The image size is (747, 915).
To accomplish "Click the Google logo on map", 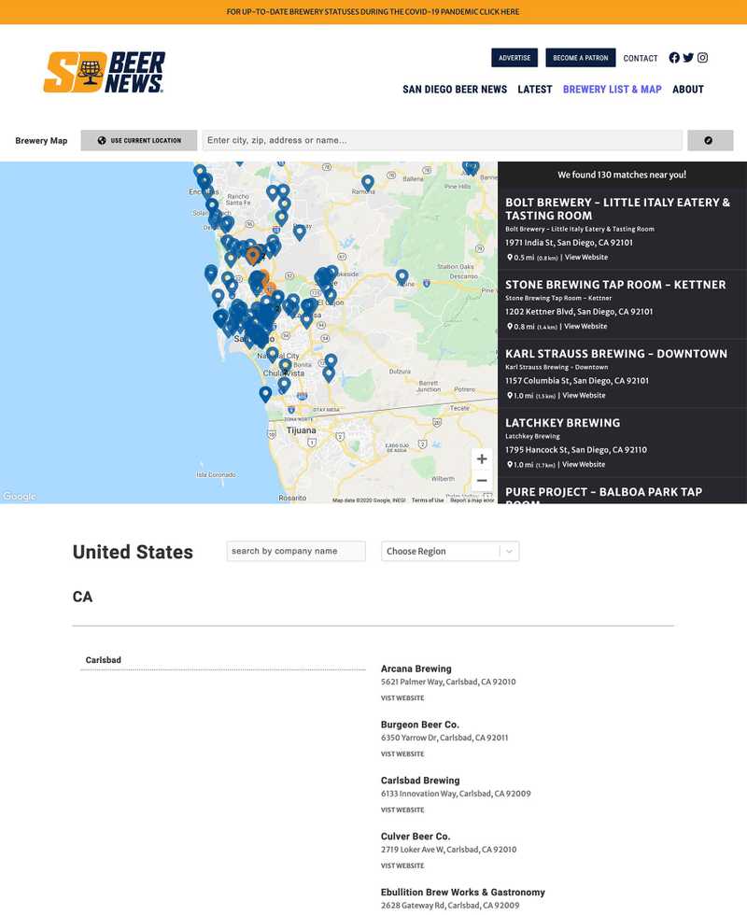I will (x=20, y=496).
